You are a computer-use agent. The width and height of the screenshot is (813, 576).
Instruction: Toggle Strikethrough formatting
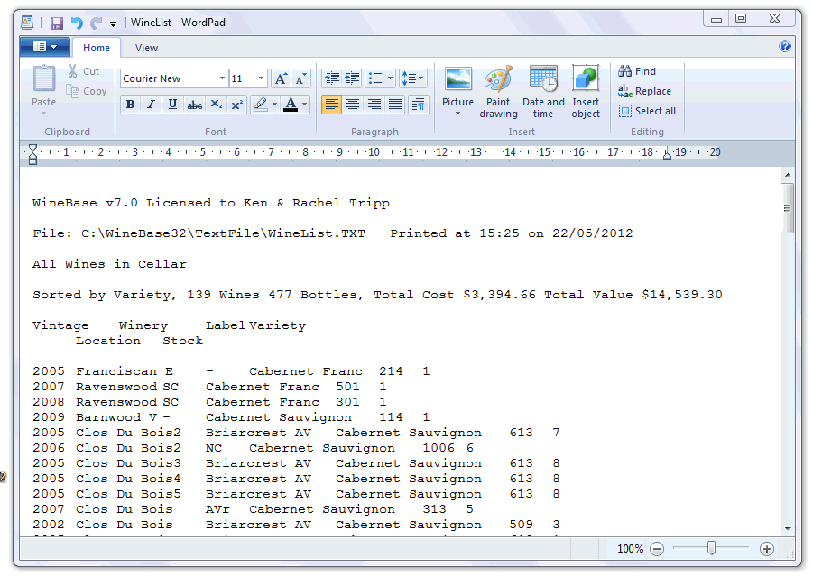coord(194,105)
